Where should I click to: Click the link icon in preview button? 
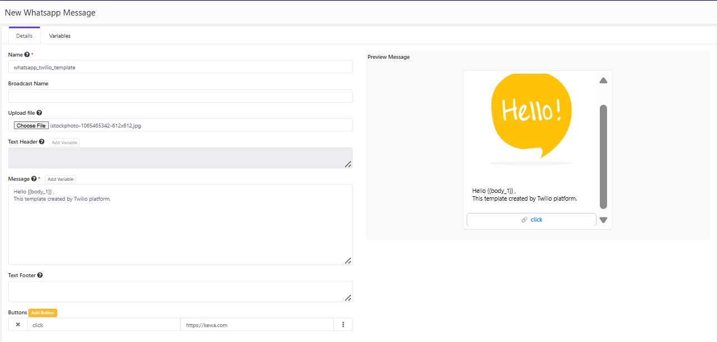coord(524,220)
